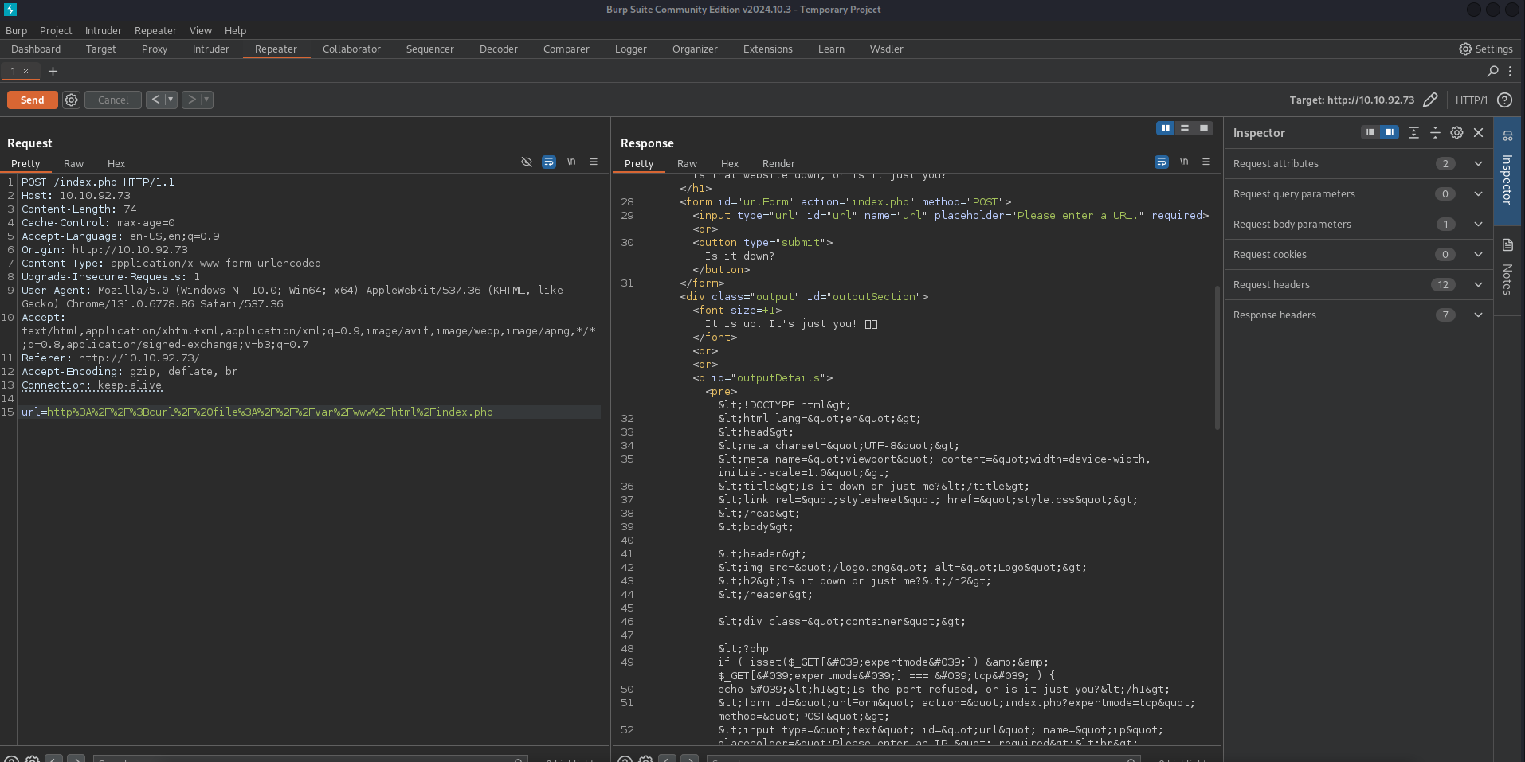
Task: Open the Decoder tool tab
Action: coord(499,49)
